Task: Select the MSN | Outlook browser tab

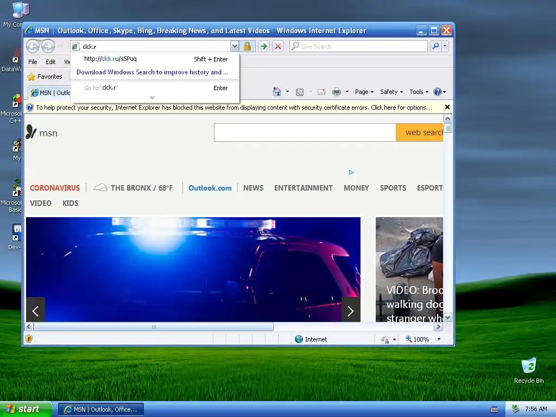Action: (x=49, y=92)
